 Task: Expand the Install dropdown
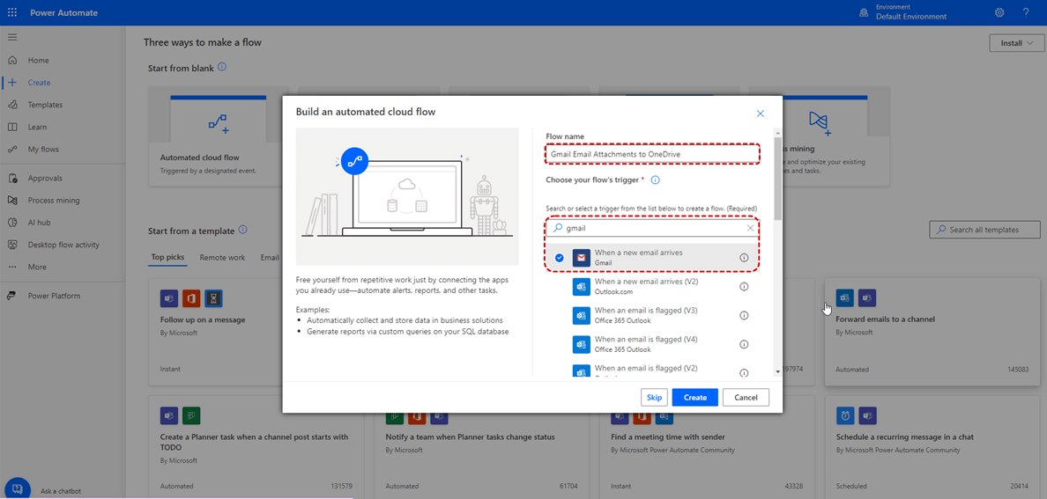click(x=1016, y=43)
